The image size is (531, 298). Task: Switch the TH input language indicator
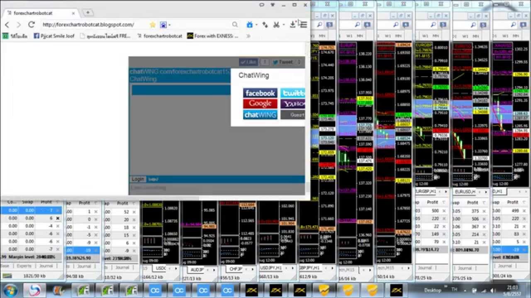(x=454, y=290)
